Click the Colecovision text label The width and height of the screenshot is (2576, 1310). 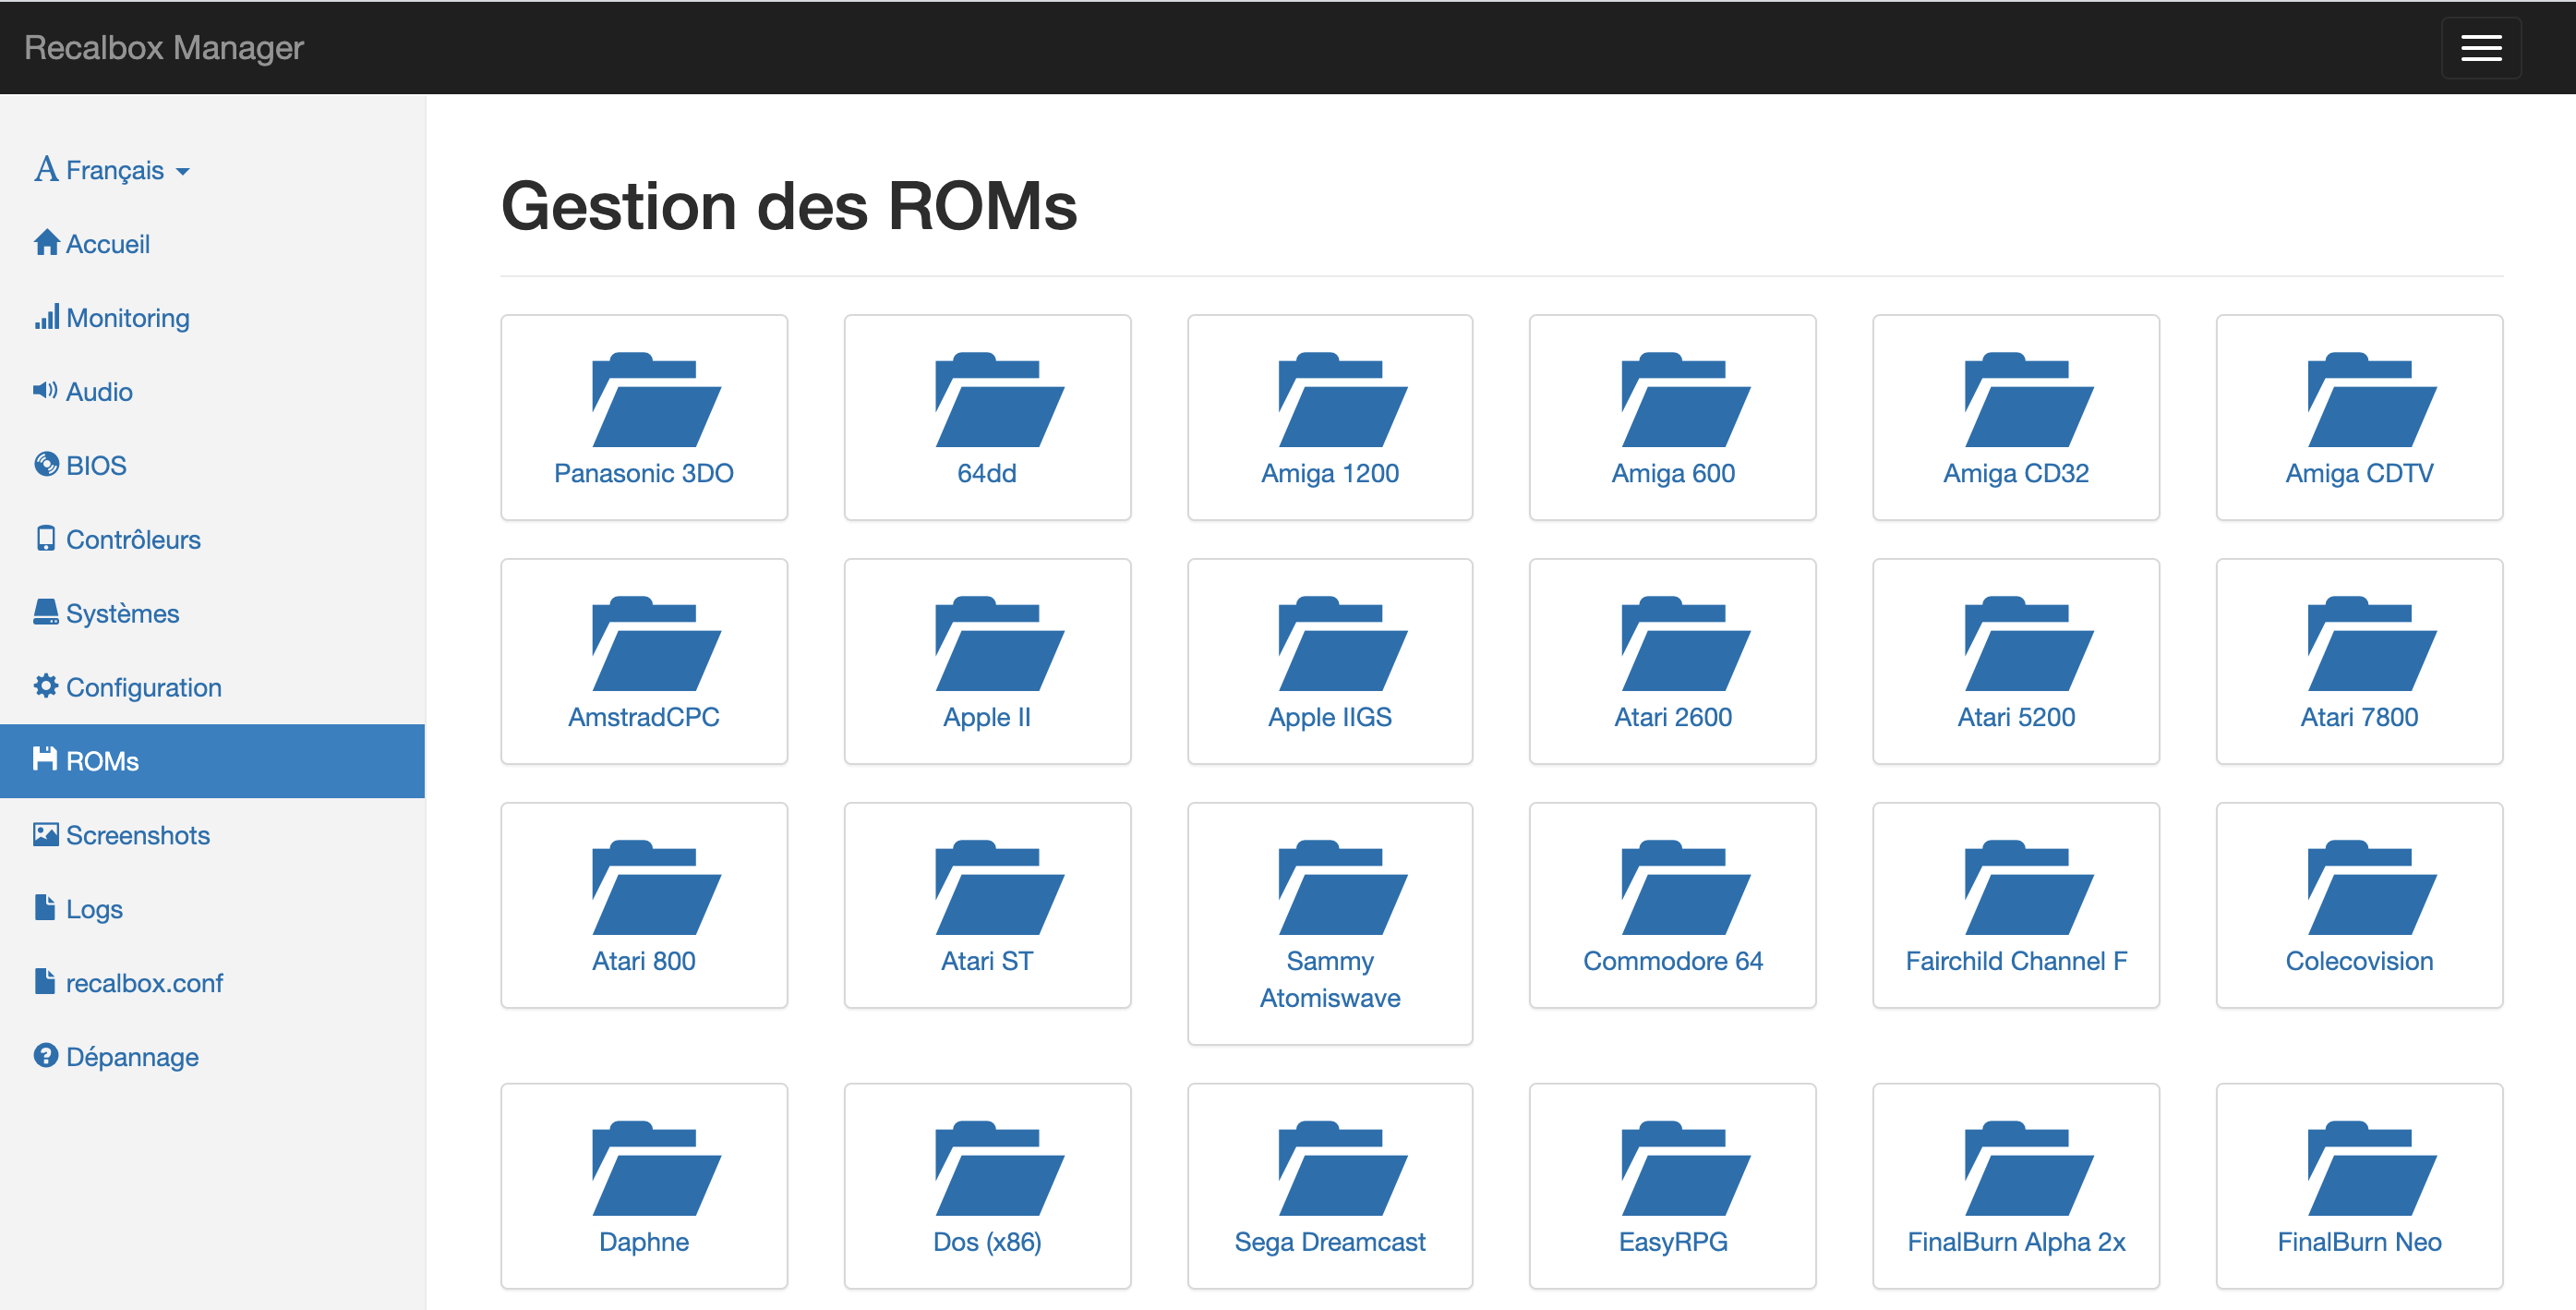tap(2359, 962)
